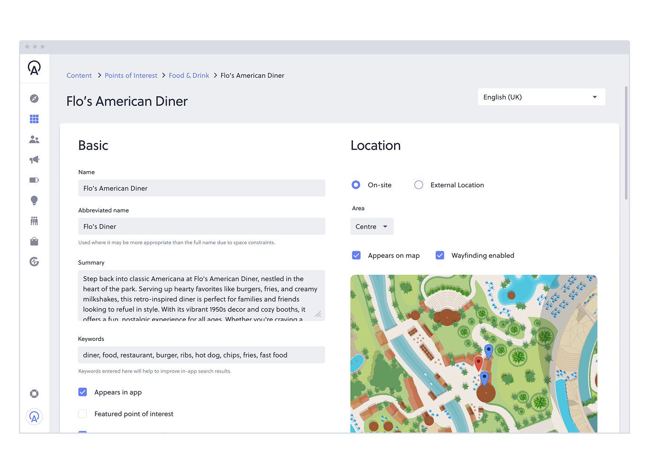This screenshot has width=649, height=474.
Task: Click inside the Keywords input field
Action: (201, 355)
